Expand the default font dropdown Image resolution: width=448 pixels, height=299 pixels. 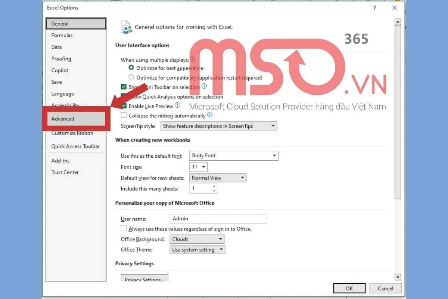[x=234, y=155]
